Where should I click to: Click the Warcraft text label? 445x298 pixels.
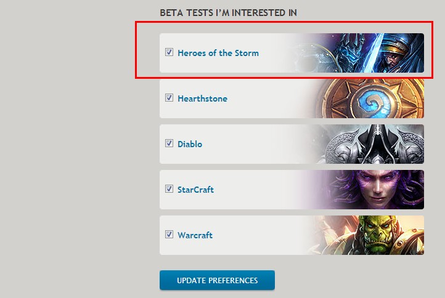pos(195,235)
